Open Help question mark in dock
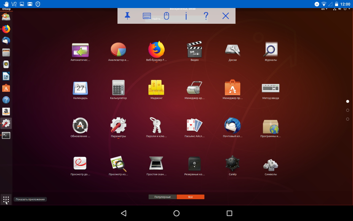 pos(6,100)
